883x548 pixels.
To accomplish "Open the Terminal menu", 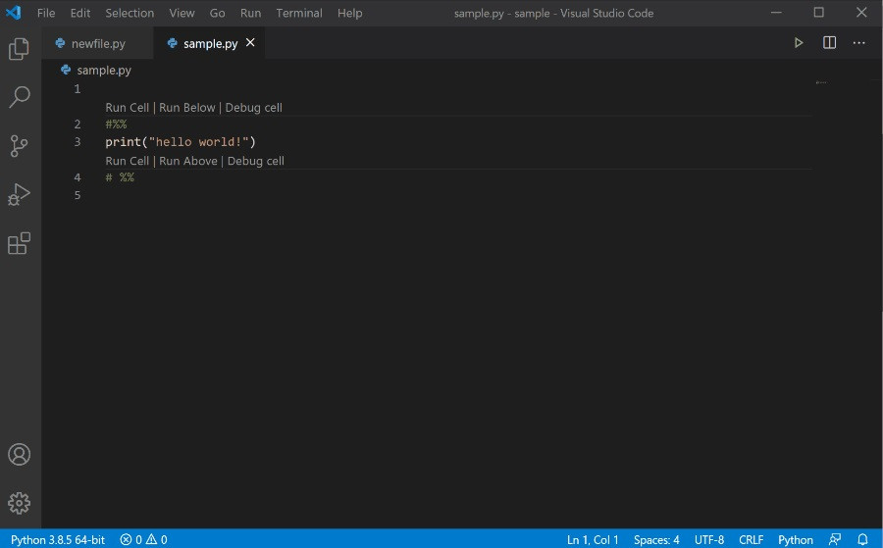I will click(298, 13).
